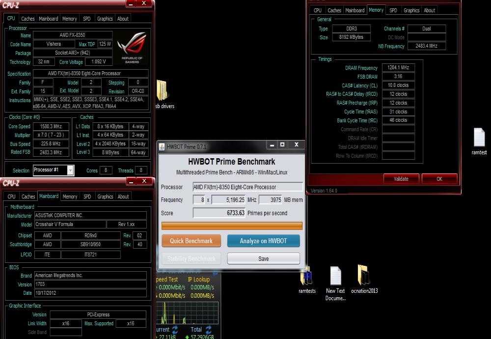Open CPU tab in Memory CPU-Z window
This screenshot has height=339, width=491.
[x=318, y=10]
